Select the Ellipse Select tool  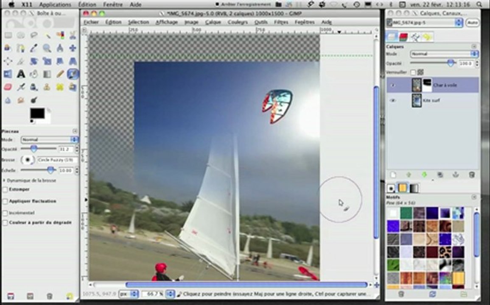(x=21, y=35)
